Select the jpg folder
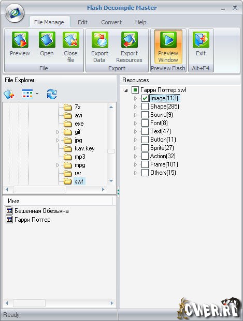The width and height of the screenshot is (243, 321). tap(78, 140)
